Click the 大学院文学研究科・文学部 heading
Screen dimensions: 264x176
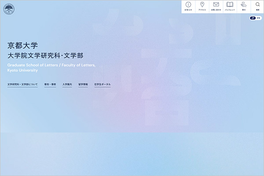45,56
